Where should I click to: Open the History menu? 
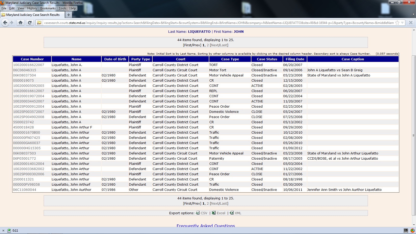[x=32, y=8]
